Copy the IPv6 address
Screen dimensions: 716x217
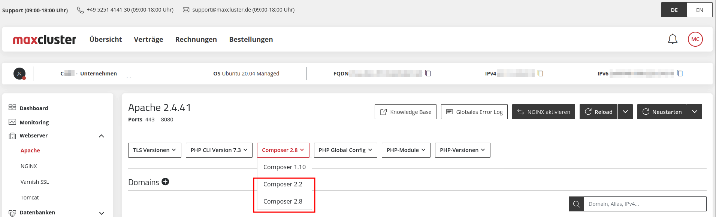point(680,73)
